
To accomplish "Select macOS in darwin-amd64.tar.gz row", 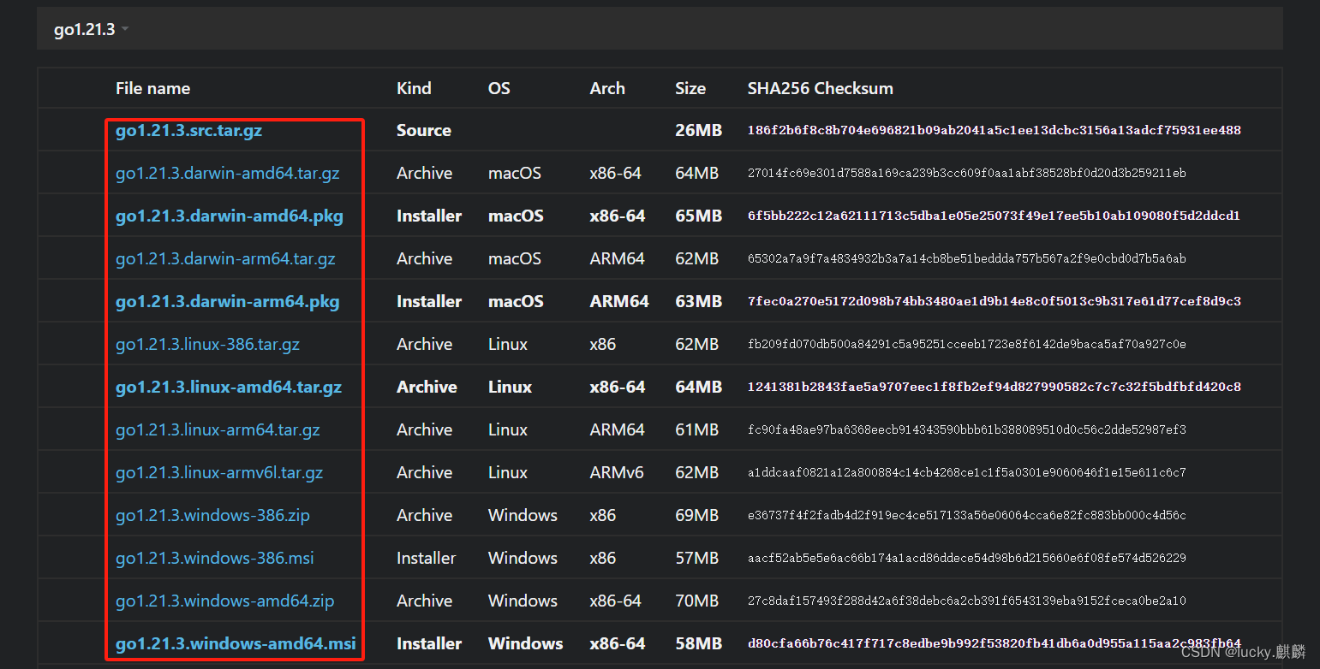I will (x=515, y=174).
